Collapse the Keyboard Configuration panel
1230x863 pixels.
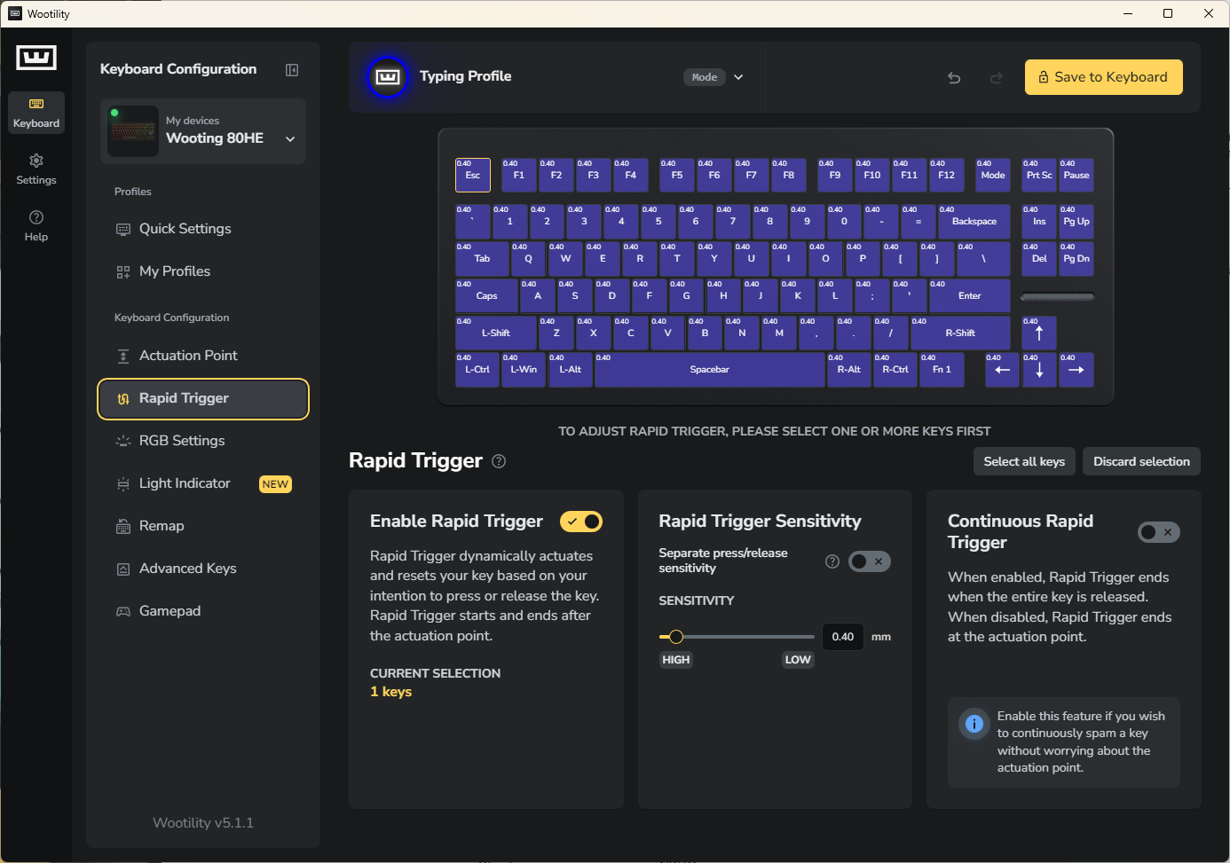pos(292,70)
